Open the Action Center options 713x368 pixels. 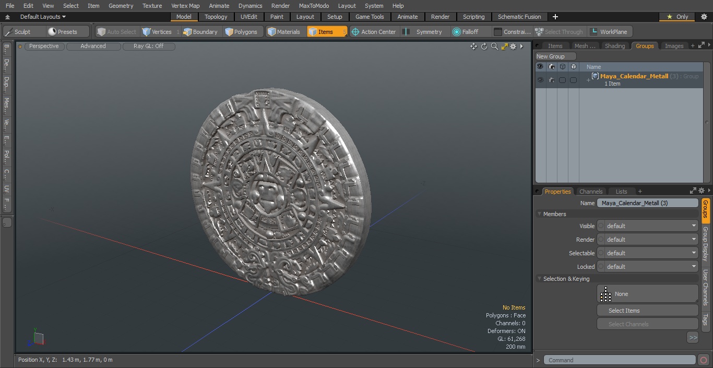tap(375, 32)
